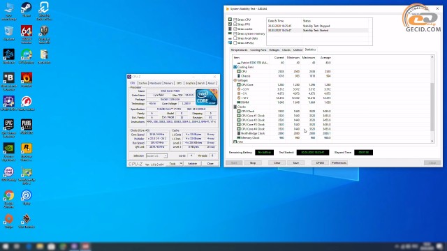The image size is (447, 251).
Task: Uncheck the Stress CPU checkbox
Action: (x=235, y=20)
